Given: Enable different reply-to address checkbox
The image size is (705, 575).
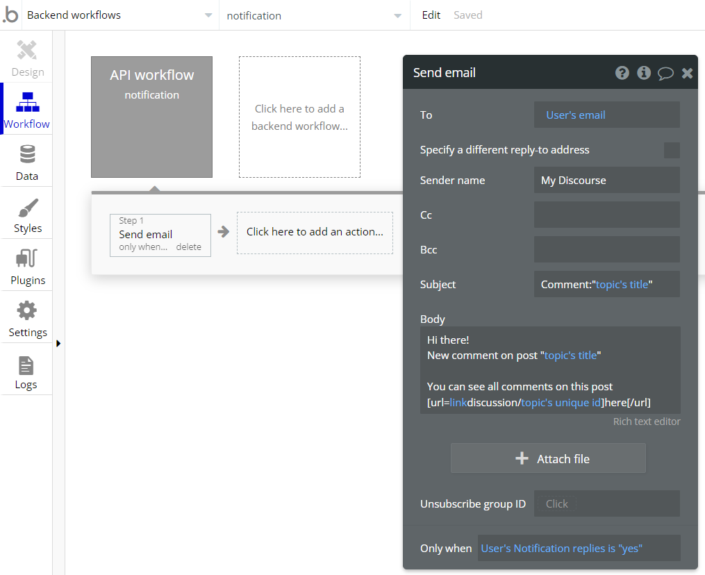Looking at the screenshot, I should (x=672, y=150).
